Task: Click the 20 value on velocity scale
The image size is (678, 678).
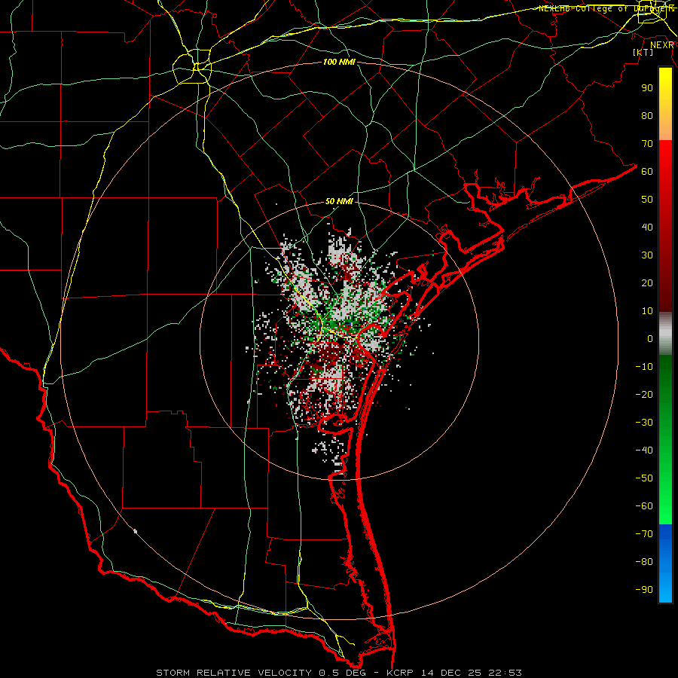Action: click(647, 282)
